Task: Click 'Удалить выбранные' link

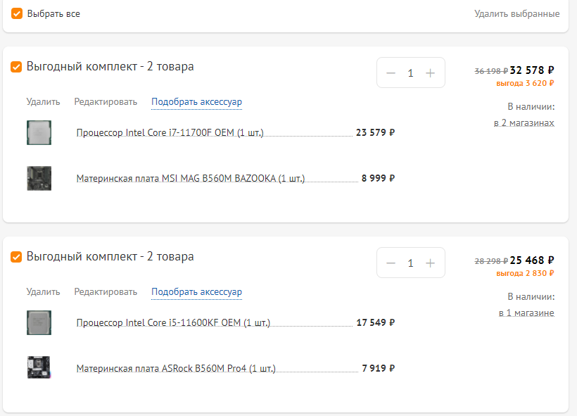Action: tap(516, 13)
